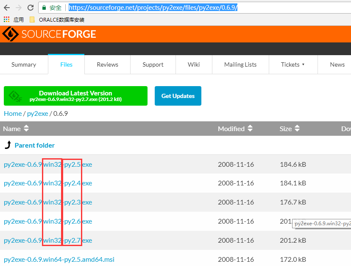The width and height of the screenshot is (351, 266).
Task: Click the 0.6.9 breadcrumb text
Action: pos(61,114)
